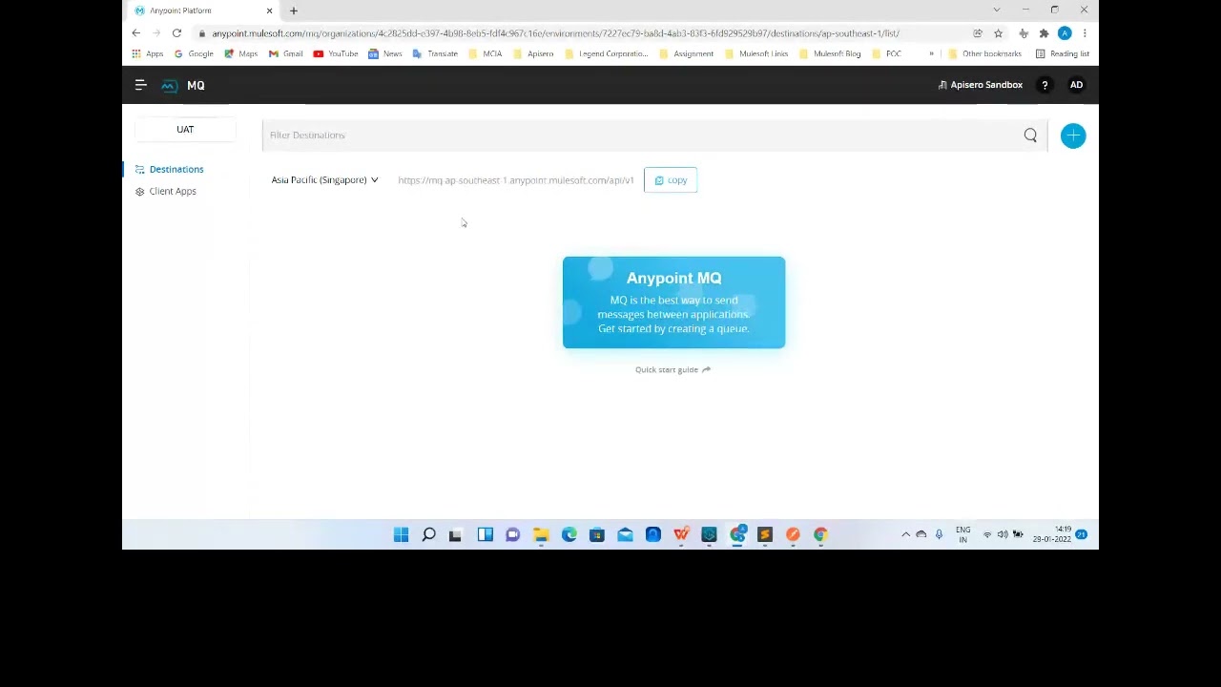Image resolution: width=1221 pixels, height=687 pixels.
Task: Open the chat app from the taskbar
Action: pos(513,534)
